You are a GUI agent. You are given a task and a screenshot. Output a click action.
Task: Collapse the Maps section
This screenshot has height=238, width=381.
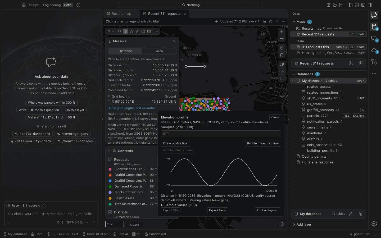pyautogui.click(x=294, y=22)
